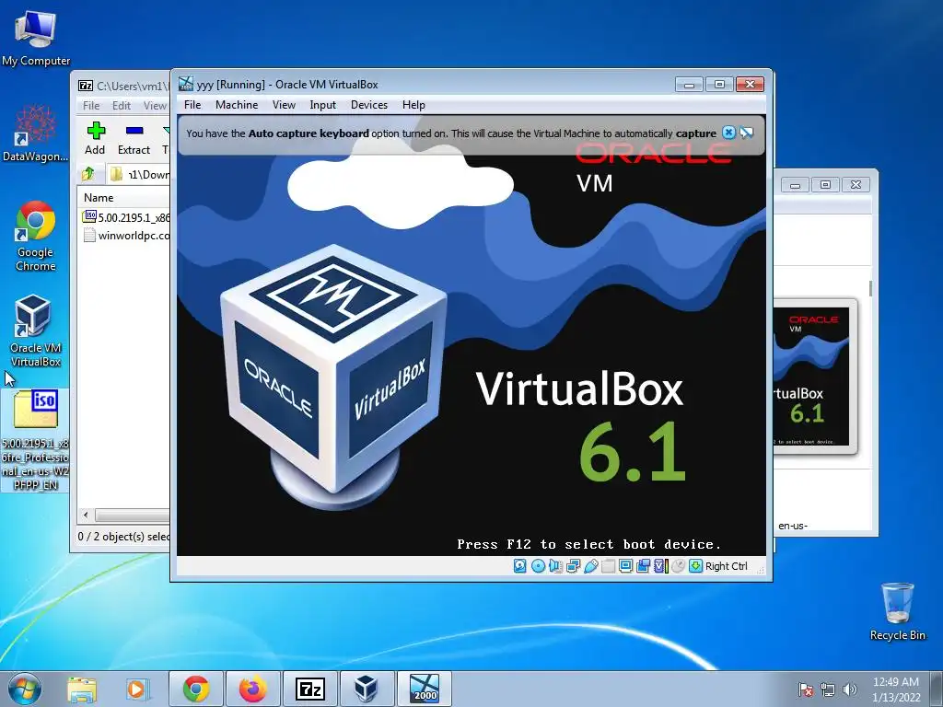Click the Show desktop strip at taskbar end
Image resolution: width=943 pixels, height=707 pixels.
(937, 689)
